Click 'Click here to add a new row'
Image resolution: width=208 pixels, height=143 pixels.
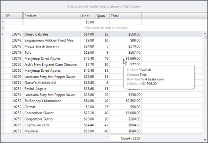click(106, 28)
